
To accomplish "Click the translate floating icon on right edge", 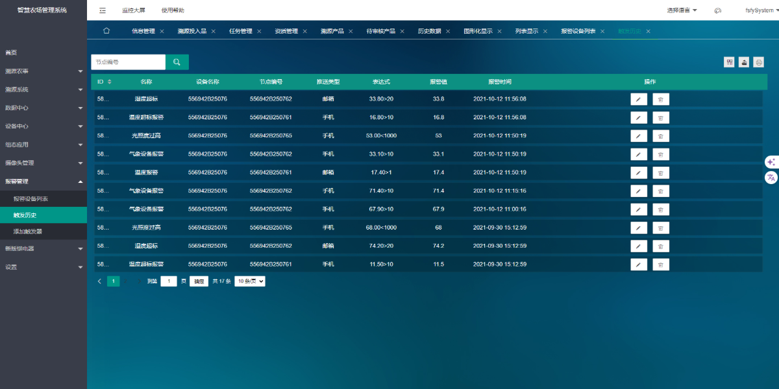I will point(771,177).
